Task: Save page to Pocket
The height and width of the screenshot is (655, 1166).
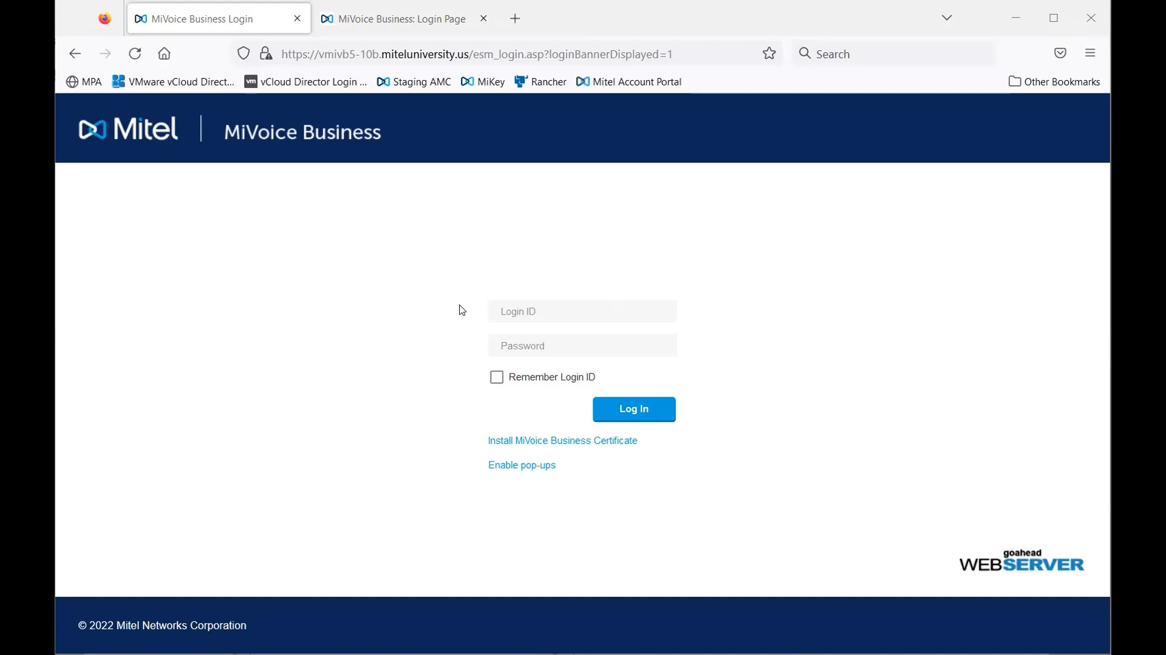Action: (x=1061, y=53)
